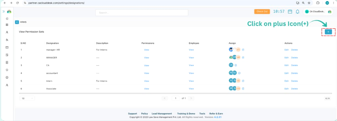Click the Permissions column header

(x=148, y=43)
